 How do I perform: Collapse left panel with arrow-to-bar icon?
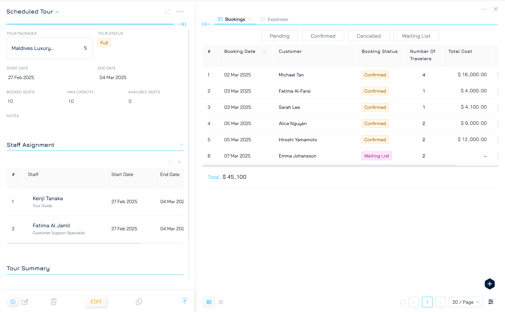coord(182,24)
